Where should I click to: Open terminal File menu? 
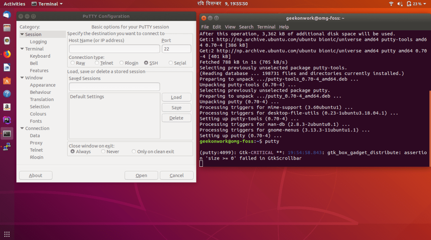point(205,27)
